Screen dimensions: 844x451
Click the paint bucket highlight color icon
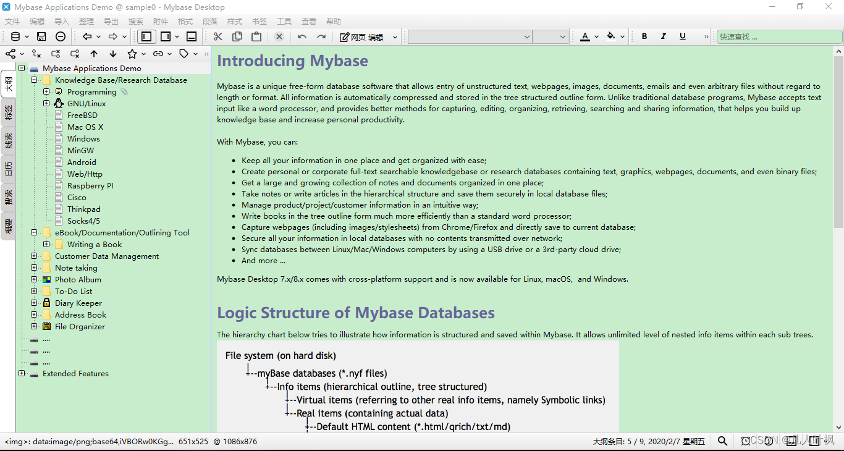(x=611, y=36)
